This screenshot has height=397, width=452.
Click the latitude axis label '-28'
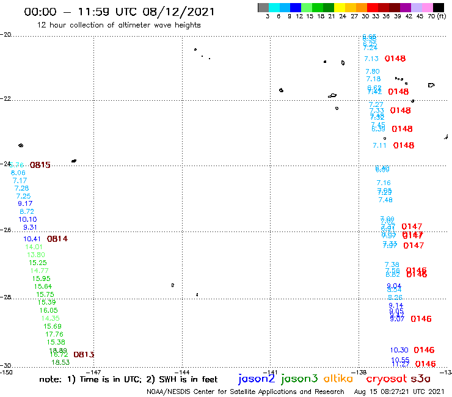(x=5, y=297)
